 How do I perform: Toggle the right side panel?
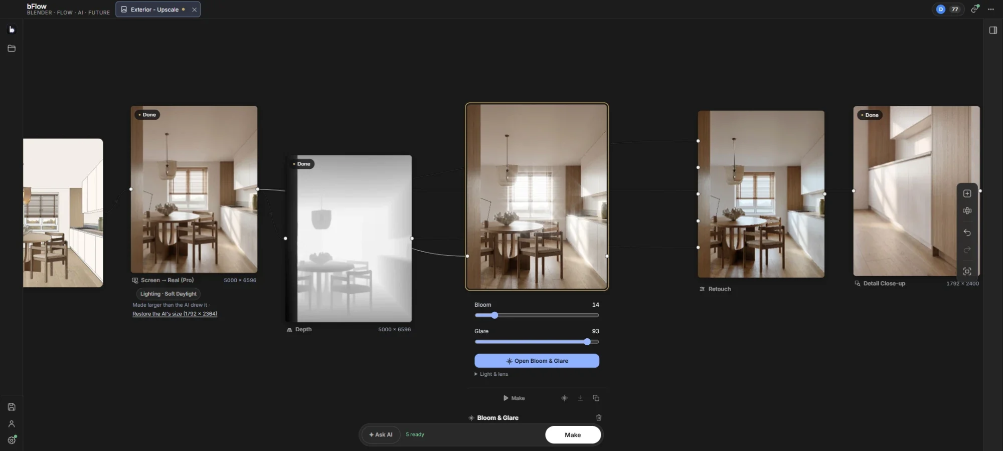click(993, 30)
